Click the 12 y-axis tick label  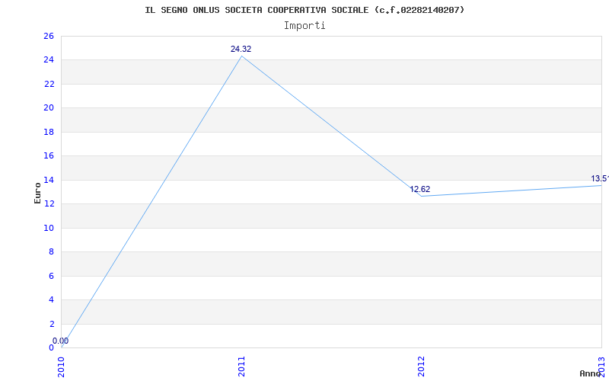tap(49, 204)
